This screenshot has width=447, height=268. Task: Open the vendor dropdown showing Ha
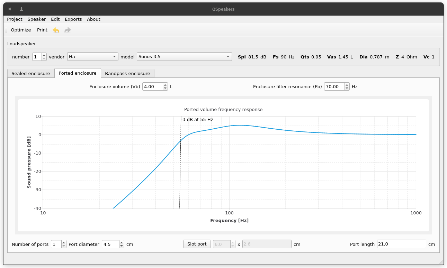pos(92,57)
